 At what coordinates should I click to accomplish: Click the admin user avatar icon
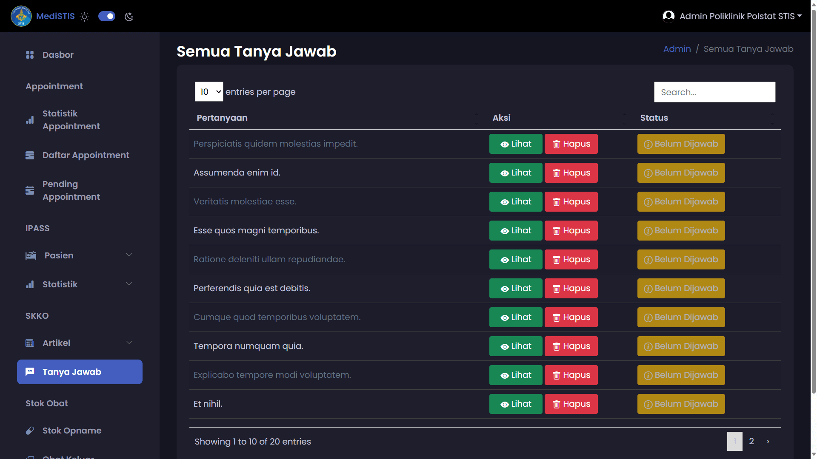tap(668, 16)
